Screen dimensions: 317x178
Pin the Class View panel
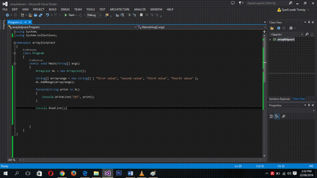(309, 22)
